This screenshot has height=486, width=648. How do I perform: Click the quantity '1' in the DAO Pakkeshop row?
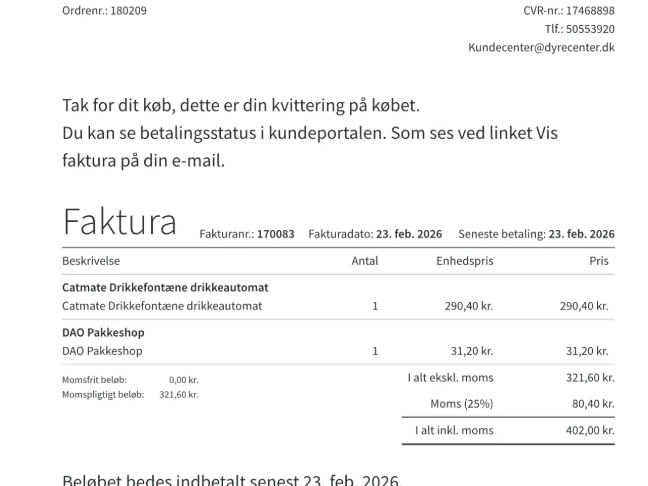(x=375, y=351)
